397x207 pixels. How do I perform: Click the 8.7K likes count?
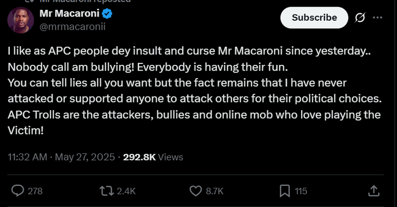pos(214,191)
